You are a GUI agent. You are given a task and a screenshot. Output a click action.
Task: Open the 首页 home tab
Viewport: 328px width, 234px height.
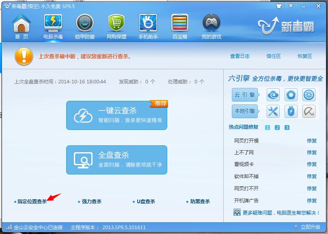point(22,27)
